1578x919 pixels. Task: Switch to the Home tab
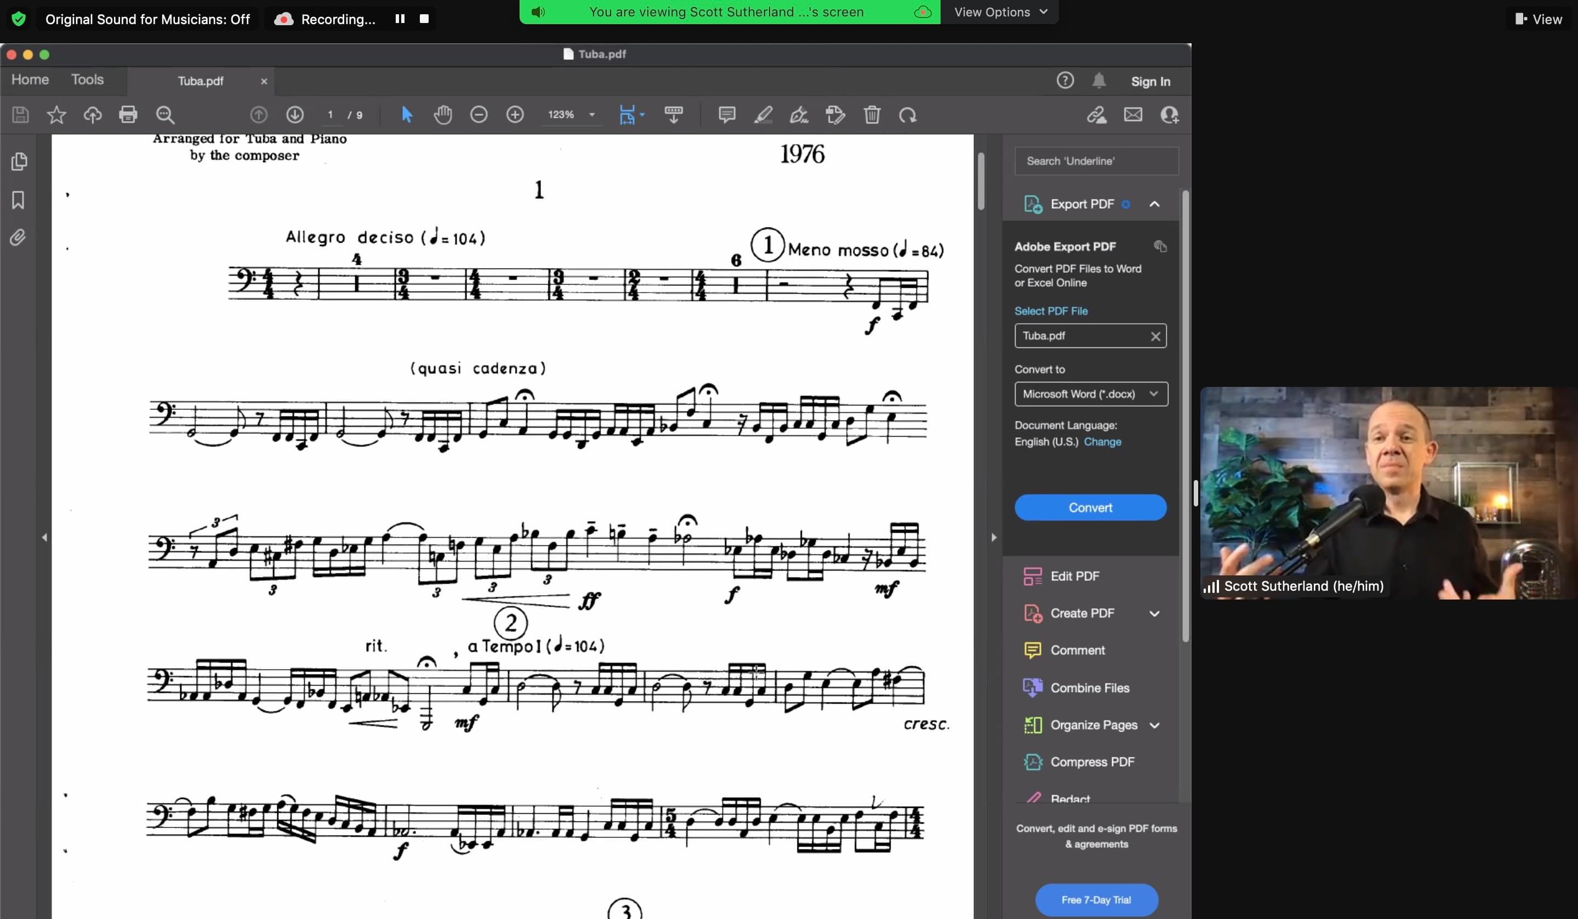30,79
